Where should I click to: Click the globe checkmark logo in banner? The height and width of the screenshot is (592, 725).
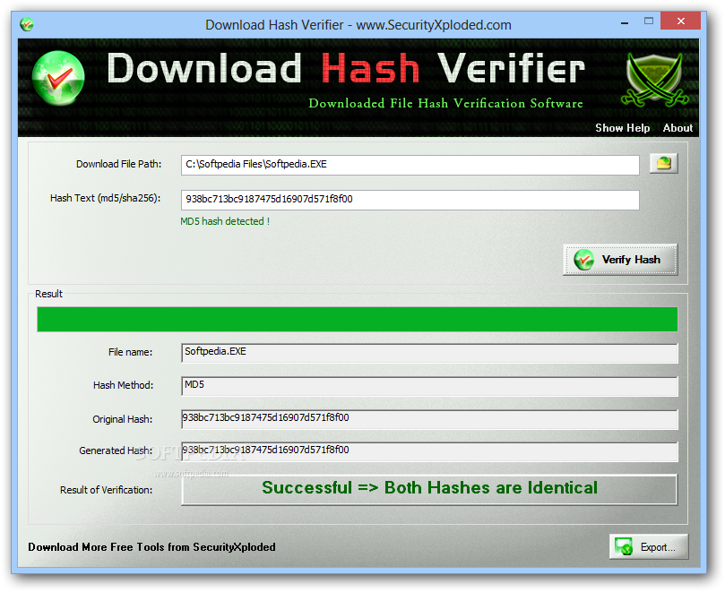(x=58, y=78)
